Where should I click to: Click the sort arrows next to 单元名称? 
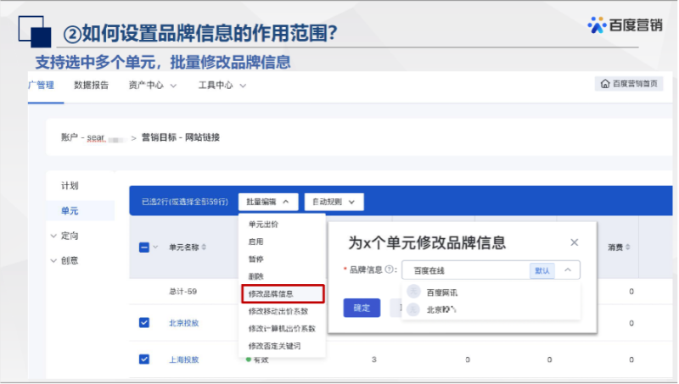pyautogui.click(x=204, y=247)
